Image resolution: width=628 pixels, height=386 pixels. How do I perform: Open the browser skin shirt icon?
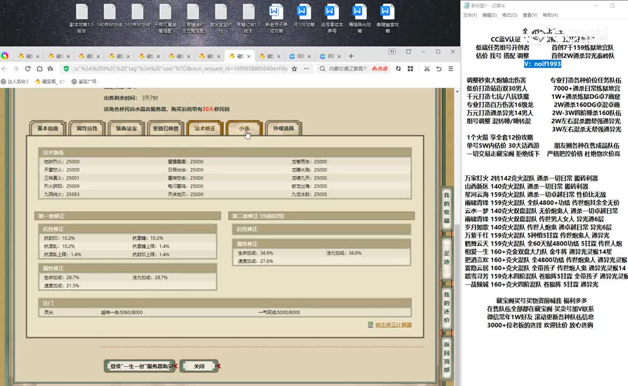coord(408,51)
